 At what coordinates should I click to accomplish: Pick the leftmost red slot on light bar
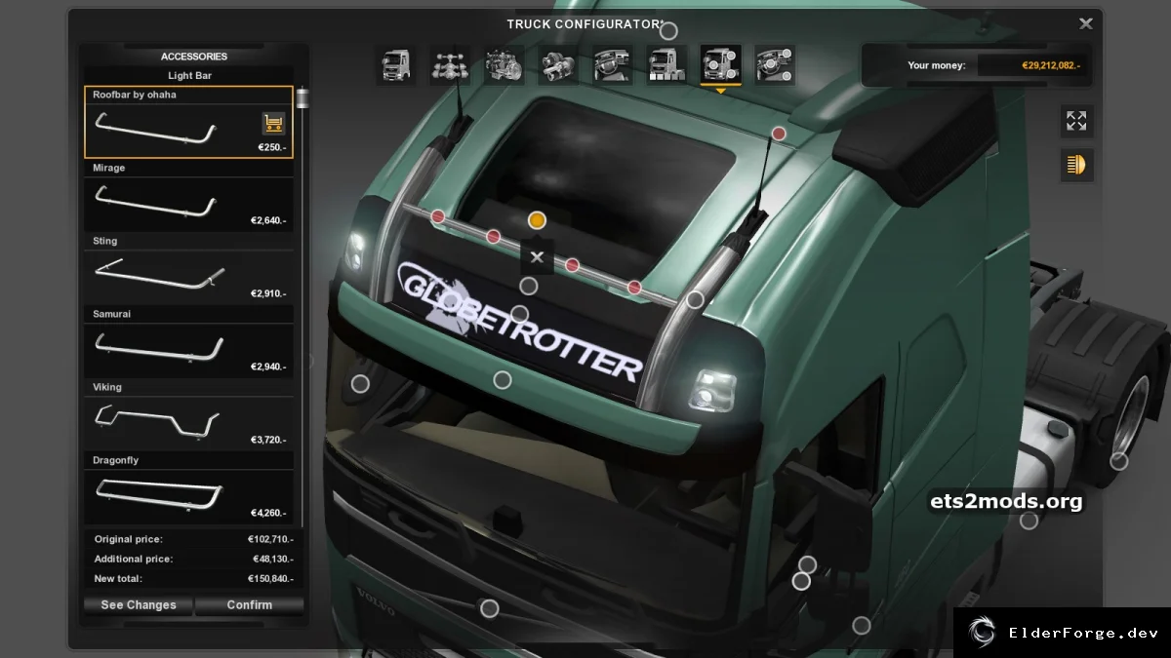[438, 215]
